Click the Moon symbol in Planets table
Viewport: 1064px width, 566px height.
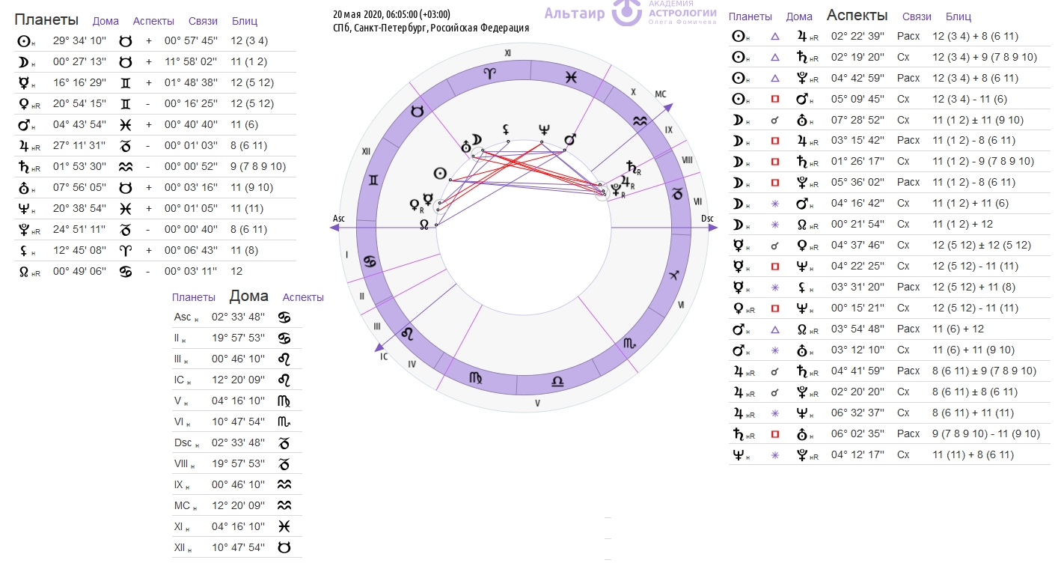click(22, 62)
